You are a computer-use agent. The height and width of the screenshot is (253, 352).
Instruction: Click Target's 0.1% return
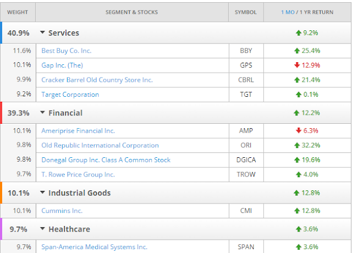(307, 95)
